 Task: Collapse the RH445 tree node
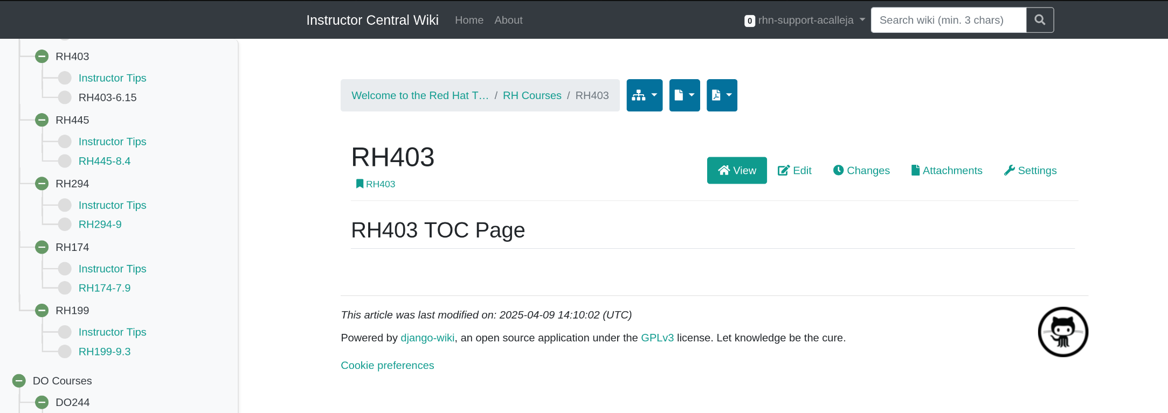point(42,120)
